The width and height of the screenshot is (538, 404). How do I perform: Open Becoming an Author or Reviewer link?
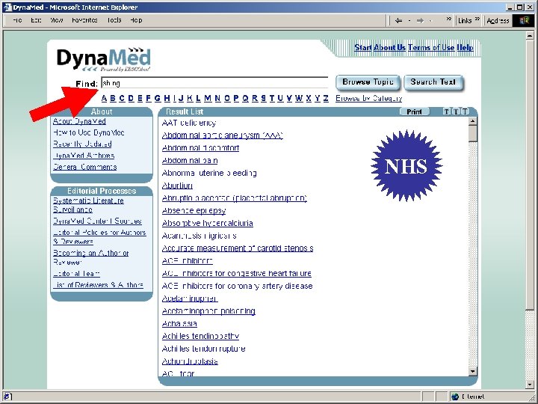90,257
